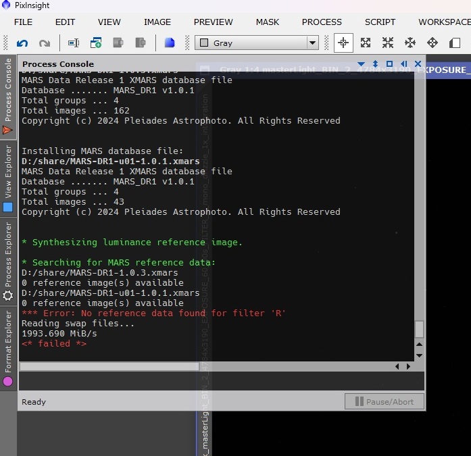Click 'Total images ... 162' console line
This screenshot has width=471, height=456.
(76, 111)
